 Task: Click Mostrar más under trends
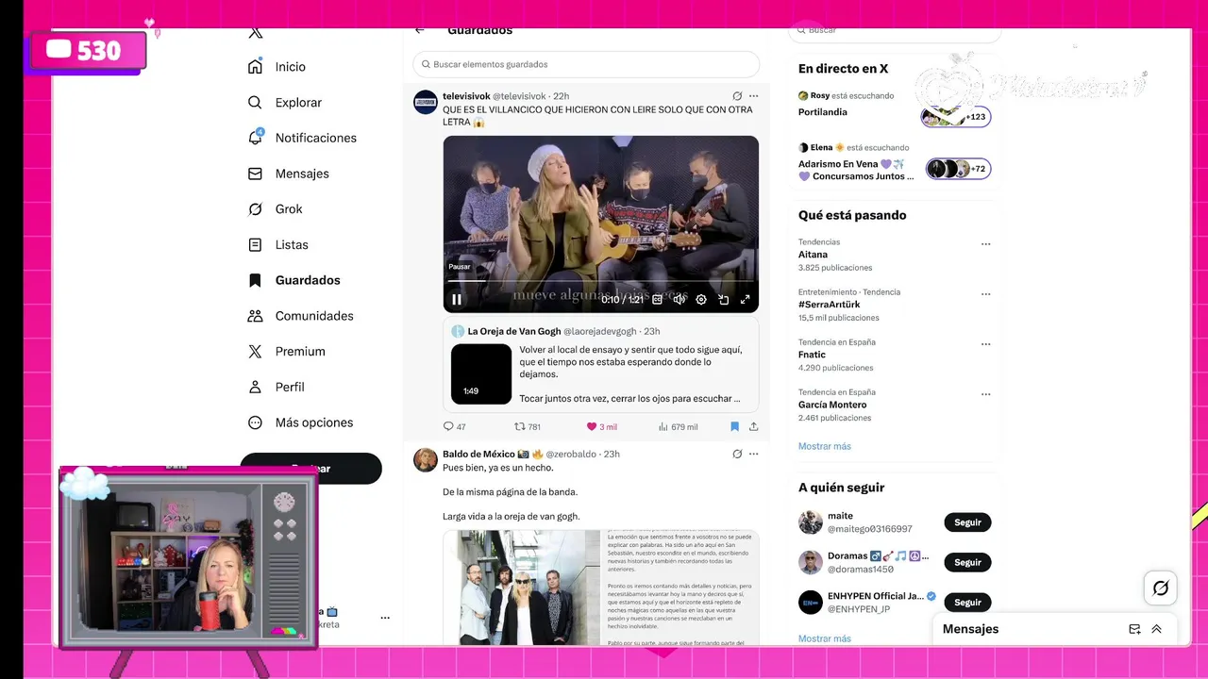click(x=825, y=446)
